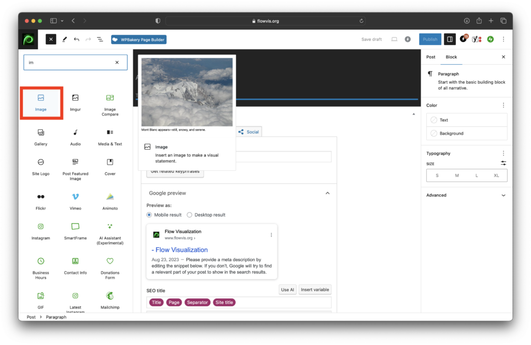This screenshot has height=345, width=531.
Task: Select Mobile result preview option
Action: point(149,214)
